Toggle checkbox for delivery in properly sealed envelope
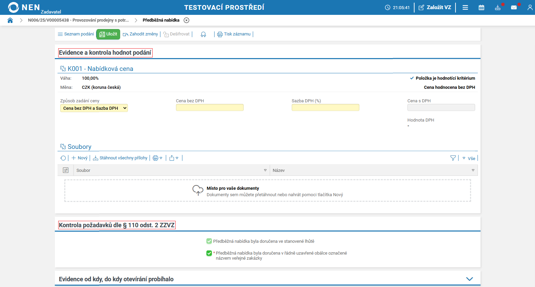 (x=209, y=253)
